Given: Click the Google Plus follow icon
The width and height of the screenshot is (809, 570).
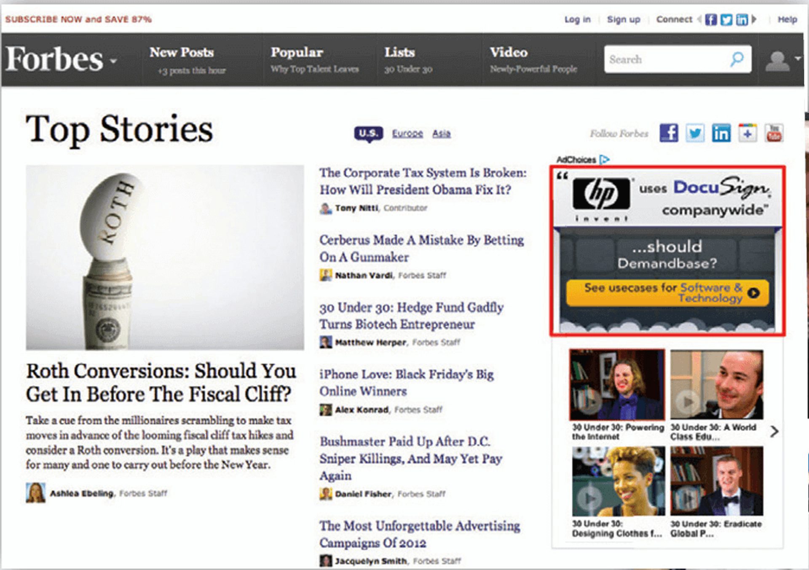Looking at the screenshot, I should click(747, 133).
